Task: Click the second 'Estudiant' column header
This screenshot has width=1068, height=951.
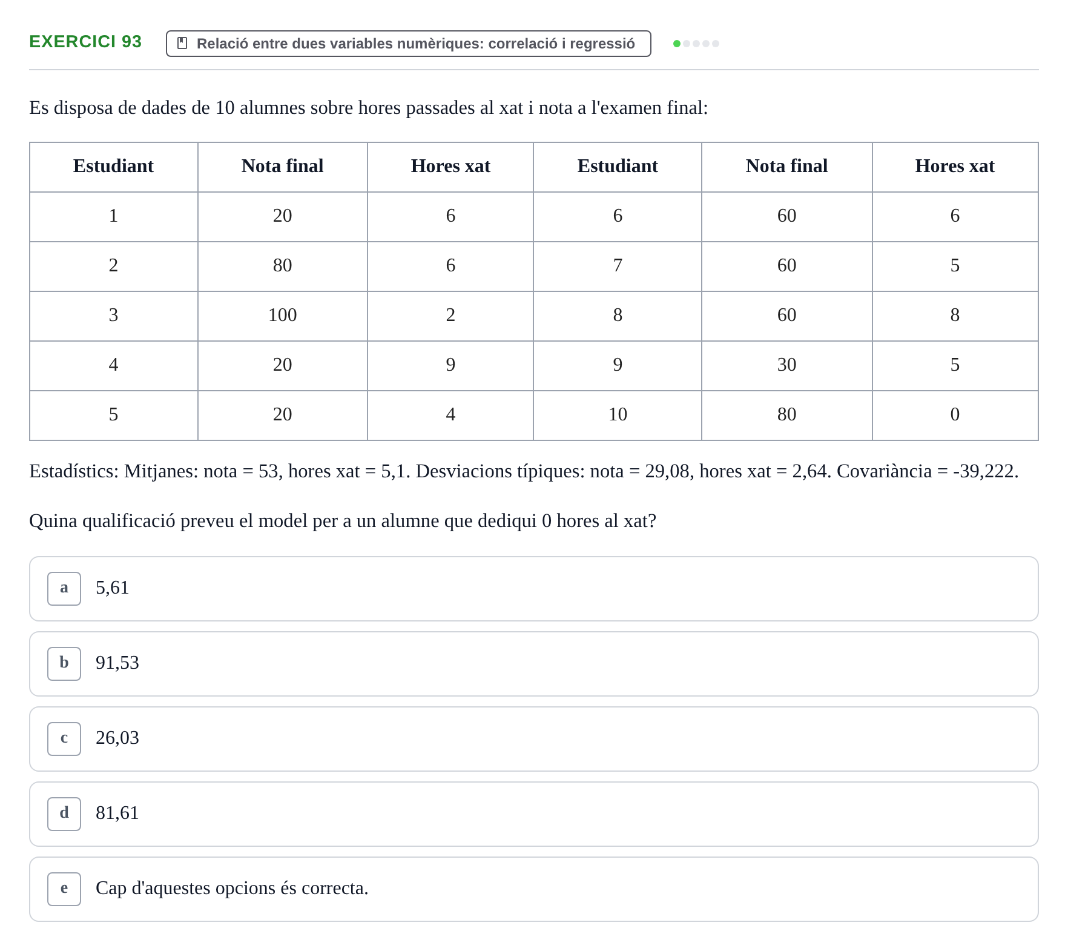Action: coord(618,167)
